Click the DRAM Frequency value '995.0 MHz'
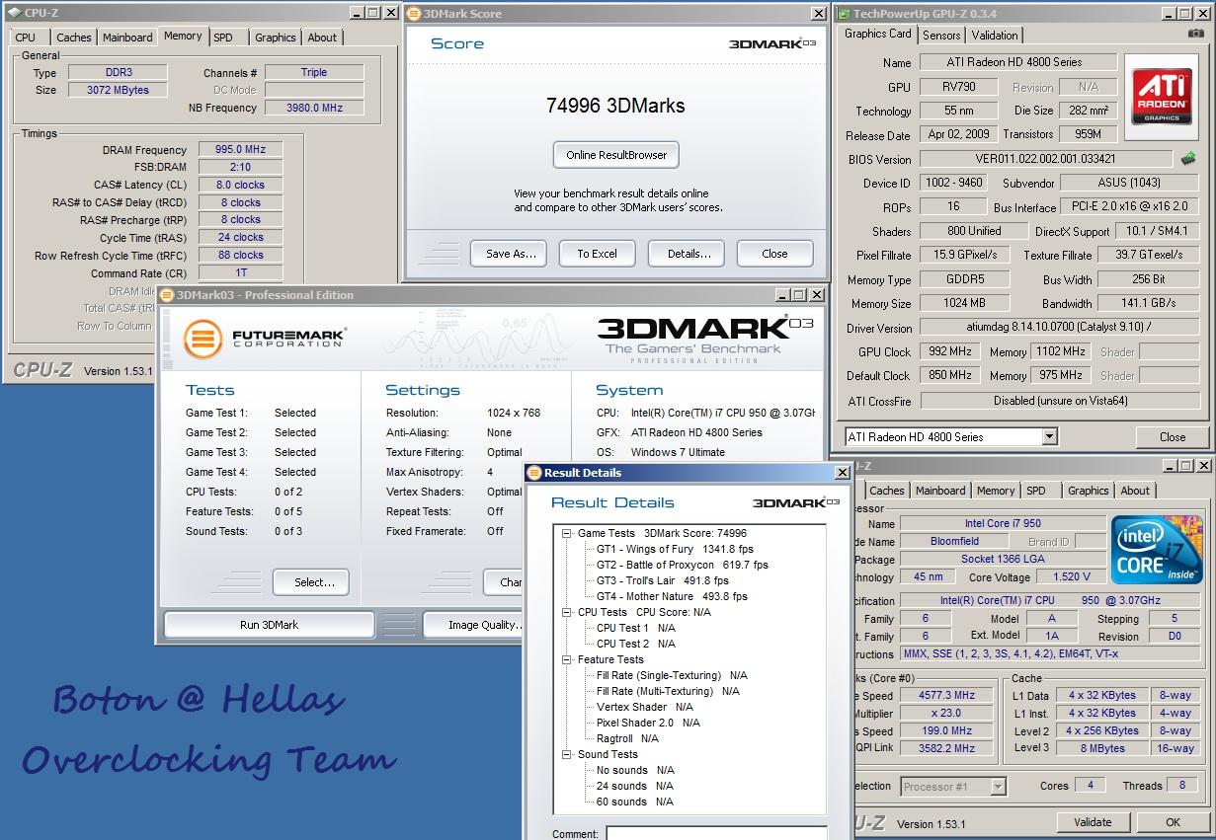1216x840 pixels. (240, 150)
